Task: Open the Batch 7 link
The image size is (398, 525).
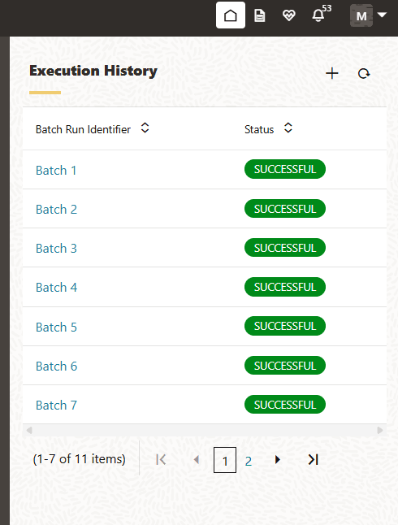Action: 56,406
